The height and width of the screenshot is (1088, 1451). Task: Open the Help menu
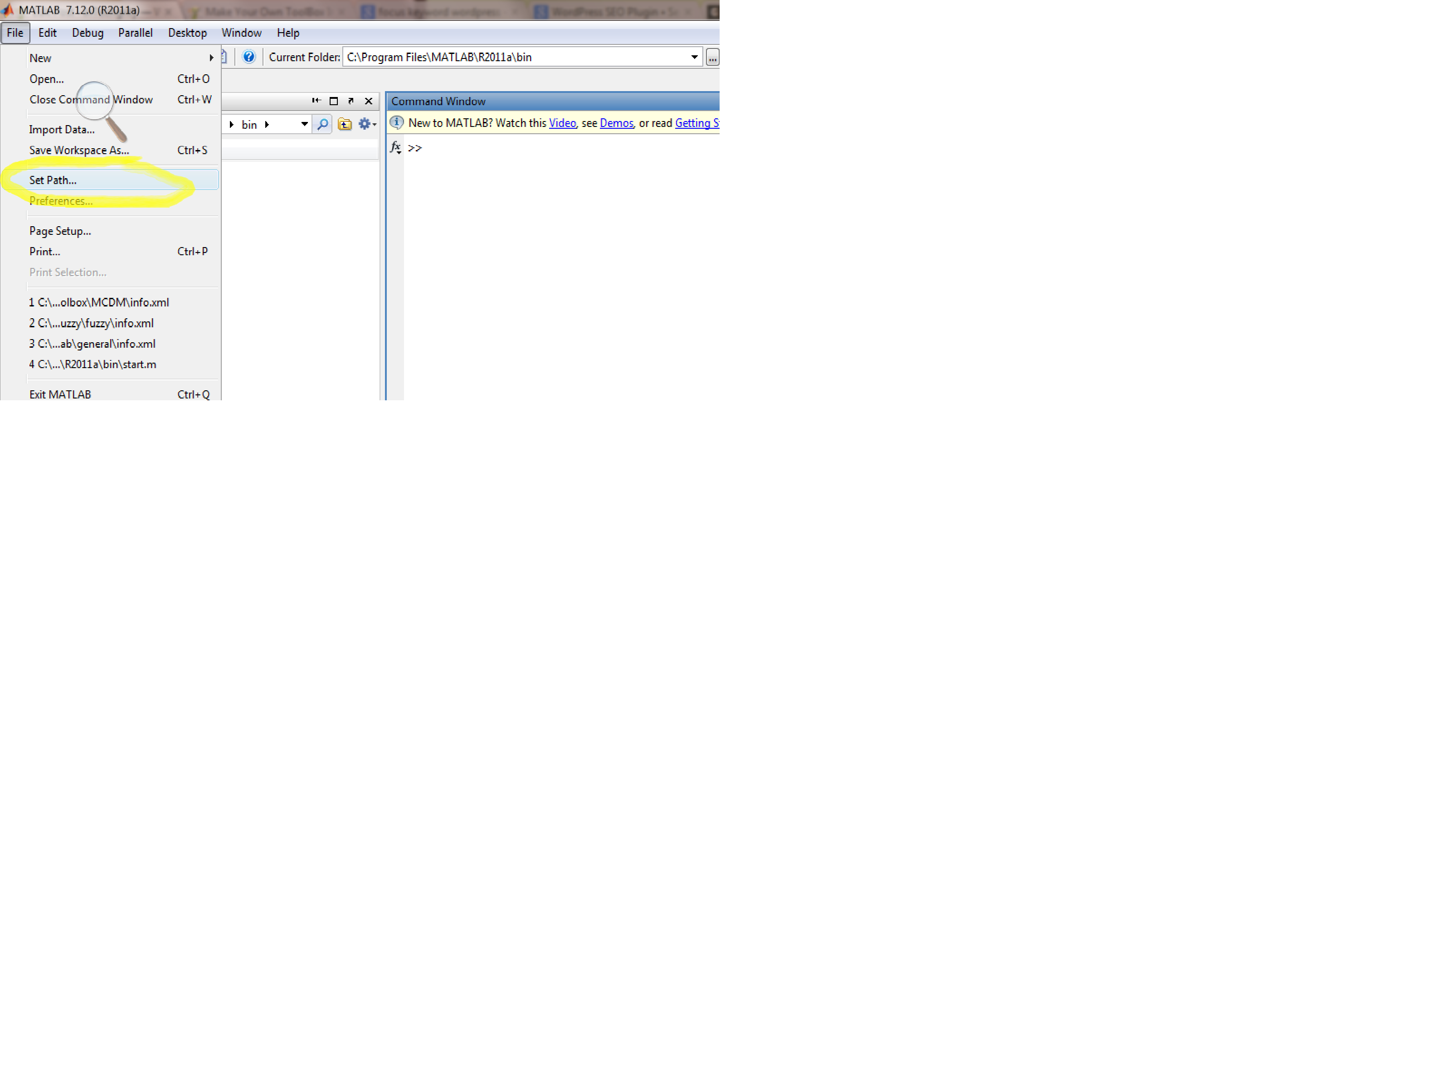[288, 33]
